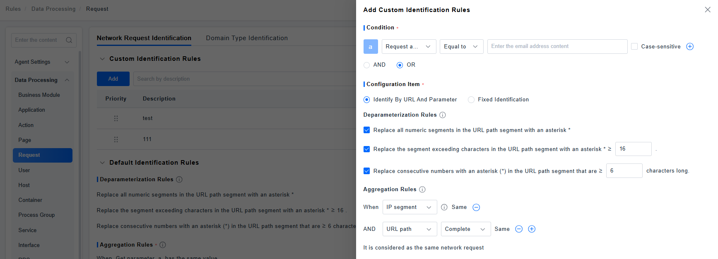Click the Deparameterization Rules info icon in panel

(x=442, y=115)
